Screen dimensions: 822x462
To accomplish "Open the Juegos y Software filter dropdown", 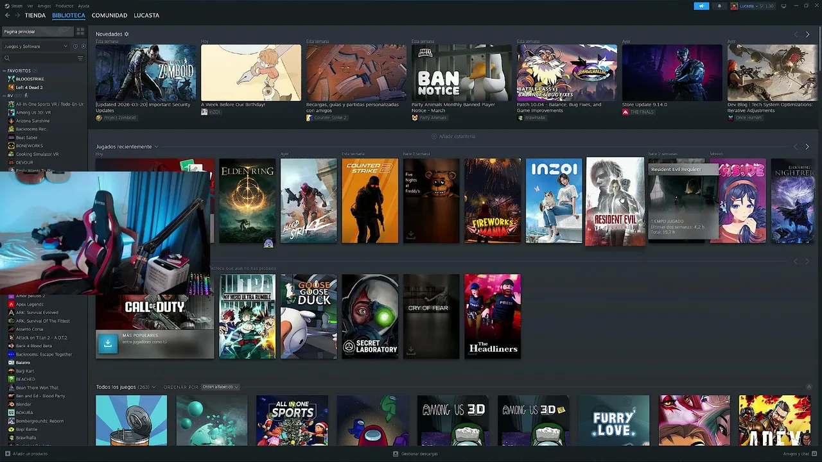I will 35,46.
